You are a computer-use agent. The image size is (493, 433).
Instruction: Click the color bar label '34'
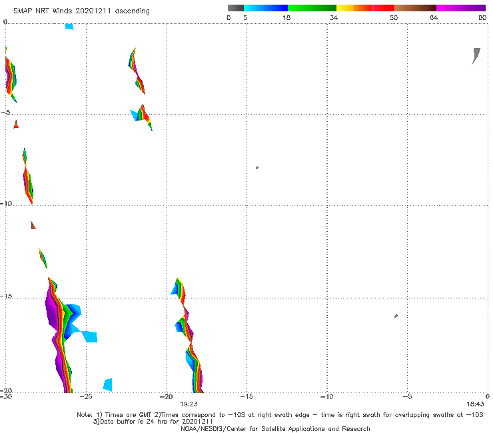point(334,17)
